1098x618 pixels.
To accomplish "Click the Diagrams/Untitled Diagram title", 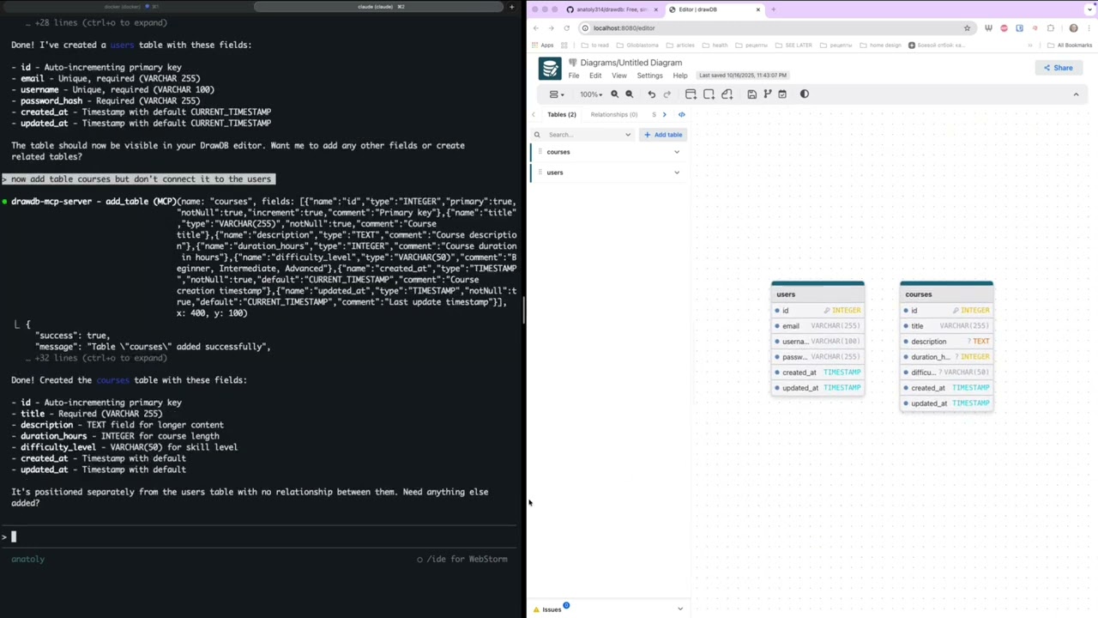I will [x=631, y=63].
